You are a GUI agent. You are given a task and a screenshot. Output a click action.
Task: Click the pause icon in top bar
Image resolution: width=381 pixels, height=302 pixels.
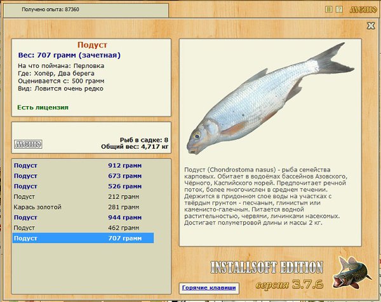(328, 10)
